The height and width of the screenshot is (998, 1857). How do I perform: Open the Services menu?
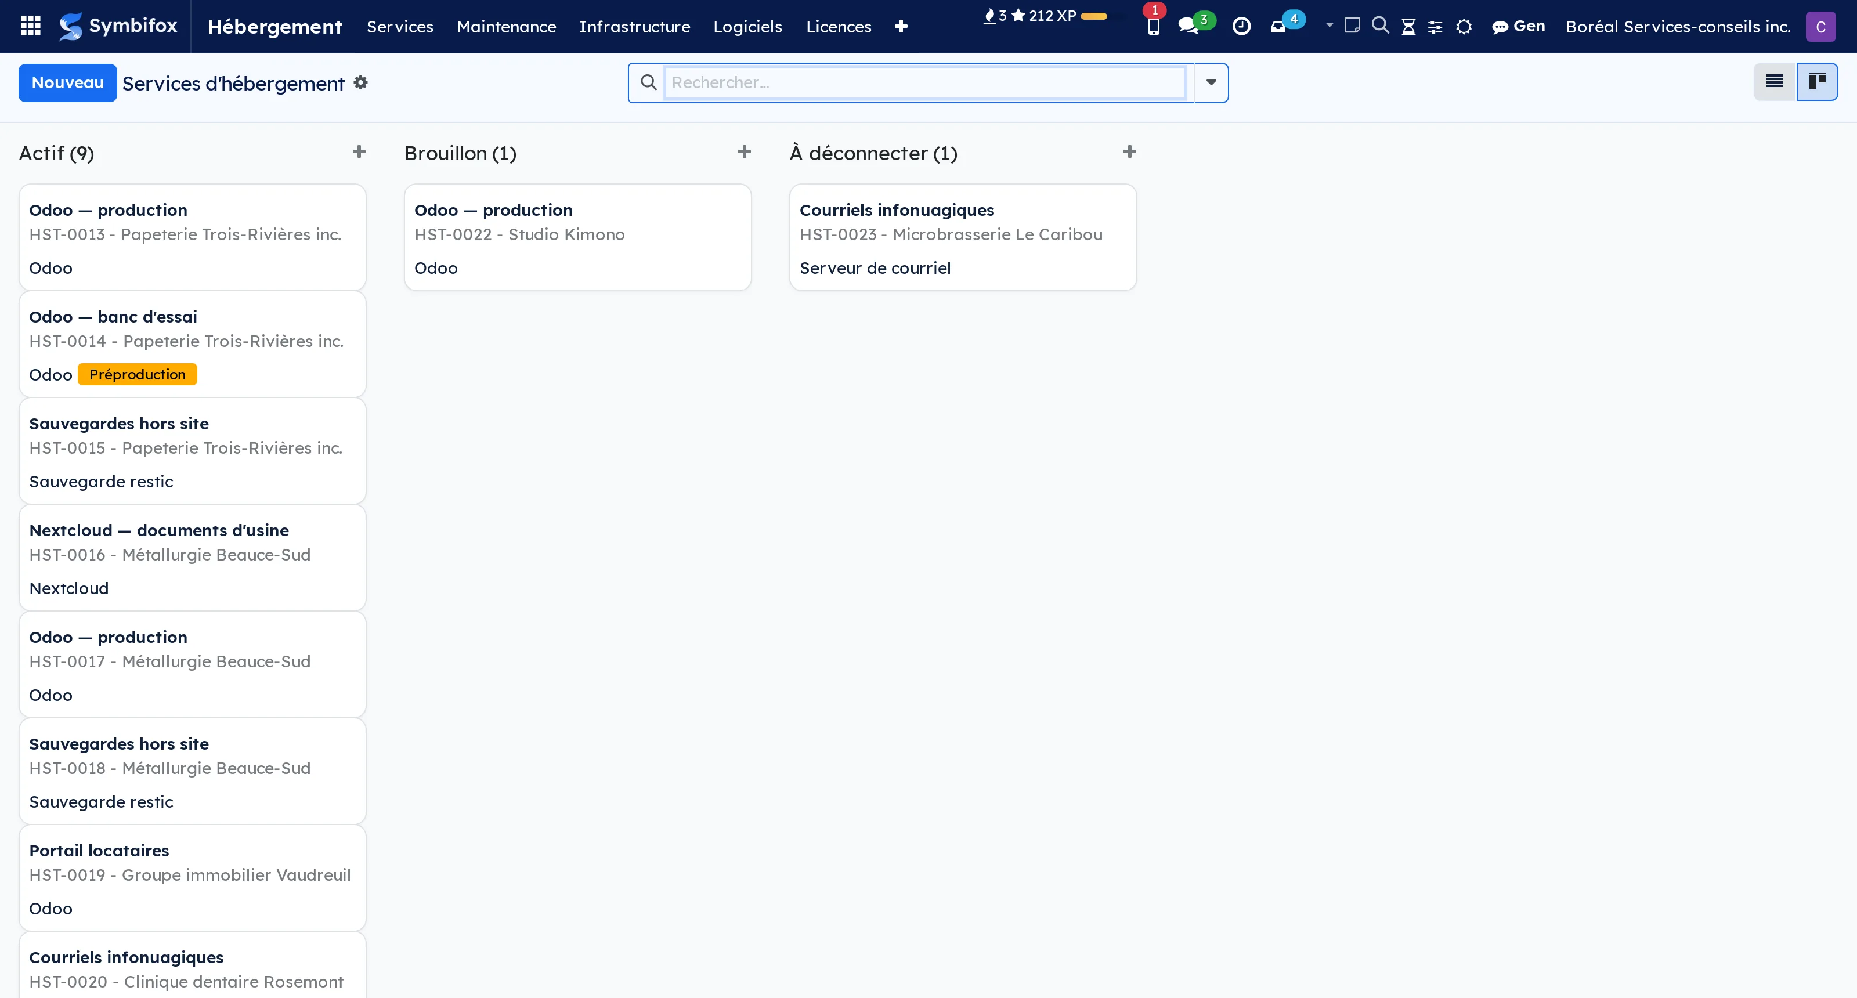[x=400, y=27]
